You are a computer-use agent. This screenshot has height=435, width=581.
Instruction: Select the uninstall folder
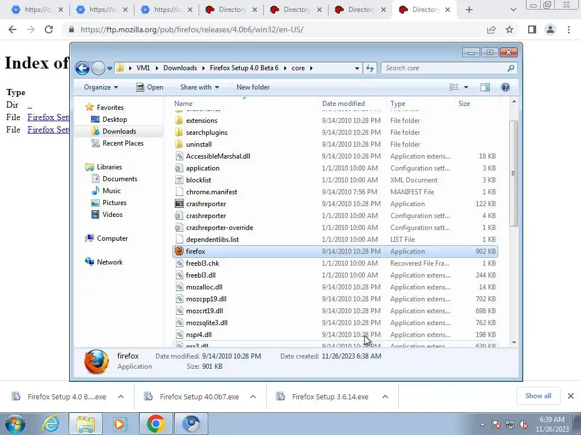pyautogui.click(x=199, y=144)
